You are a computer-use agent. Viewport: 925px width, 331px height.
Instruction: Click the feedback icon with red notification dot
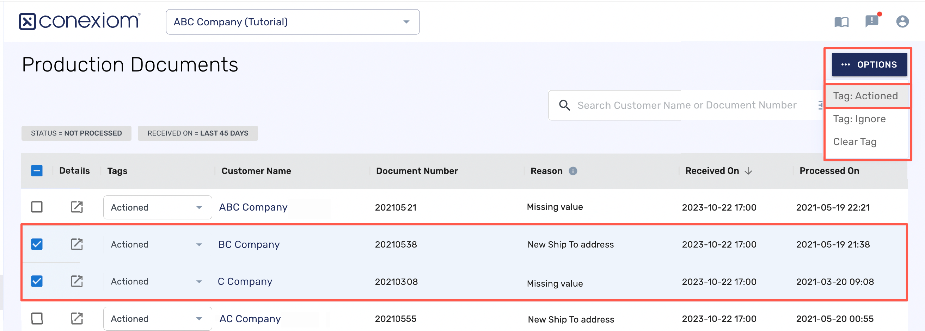pyautogui.click(x=872, y=21)
